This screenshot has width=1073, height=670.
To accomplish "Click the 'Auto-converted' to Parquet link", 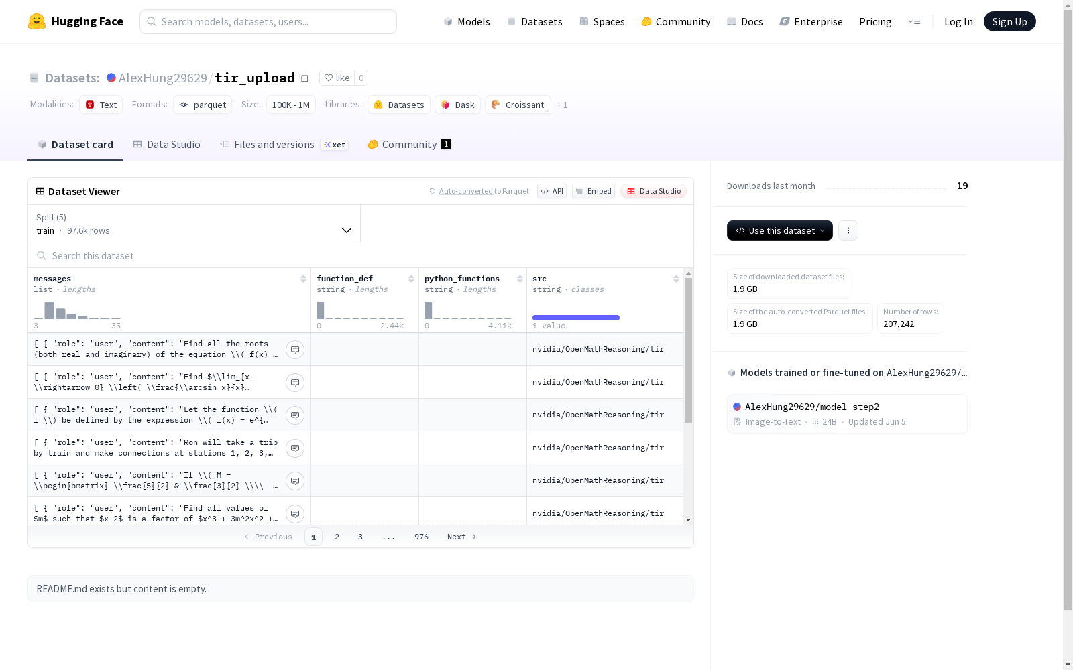I will (466, 191).
